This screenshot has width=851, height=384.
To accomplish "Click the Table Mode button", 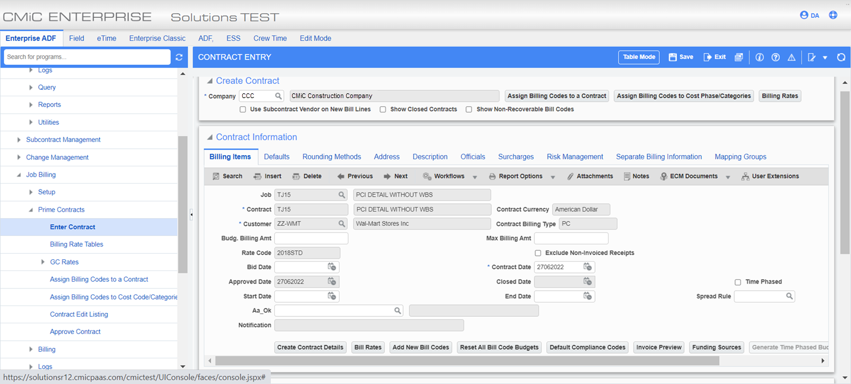I will pyautogui.click(x=639, y=57).
